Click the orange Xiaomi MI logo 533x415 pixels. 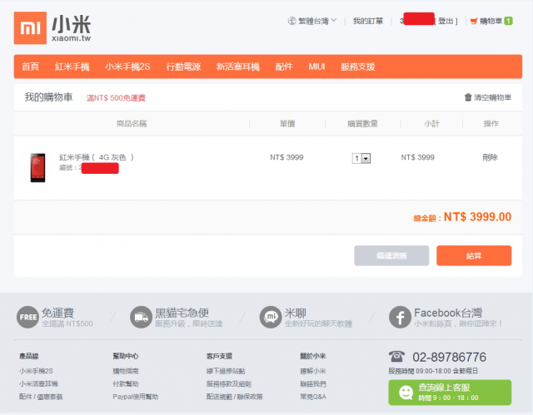pyautogui.click(x=30, y=27)
